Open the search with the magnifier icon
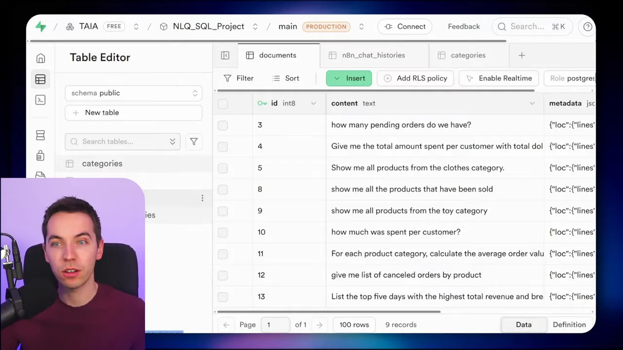The image size is (623, 350). coord(502,27)
